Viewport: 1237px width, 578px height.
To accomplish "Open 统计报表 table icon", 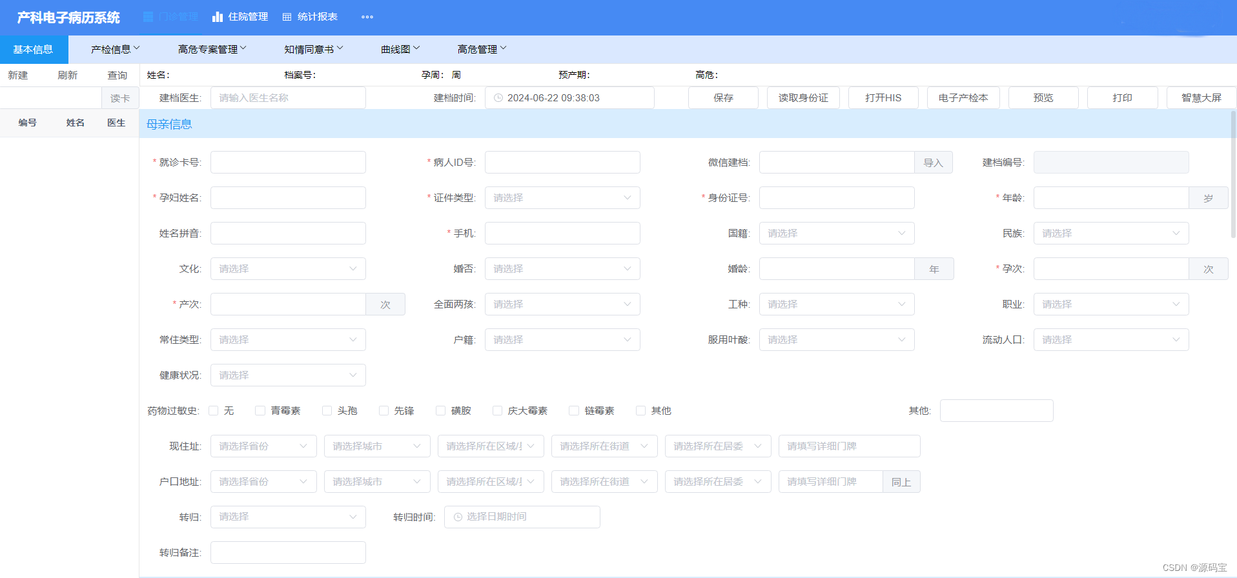I will click(x=287, y=17).
